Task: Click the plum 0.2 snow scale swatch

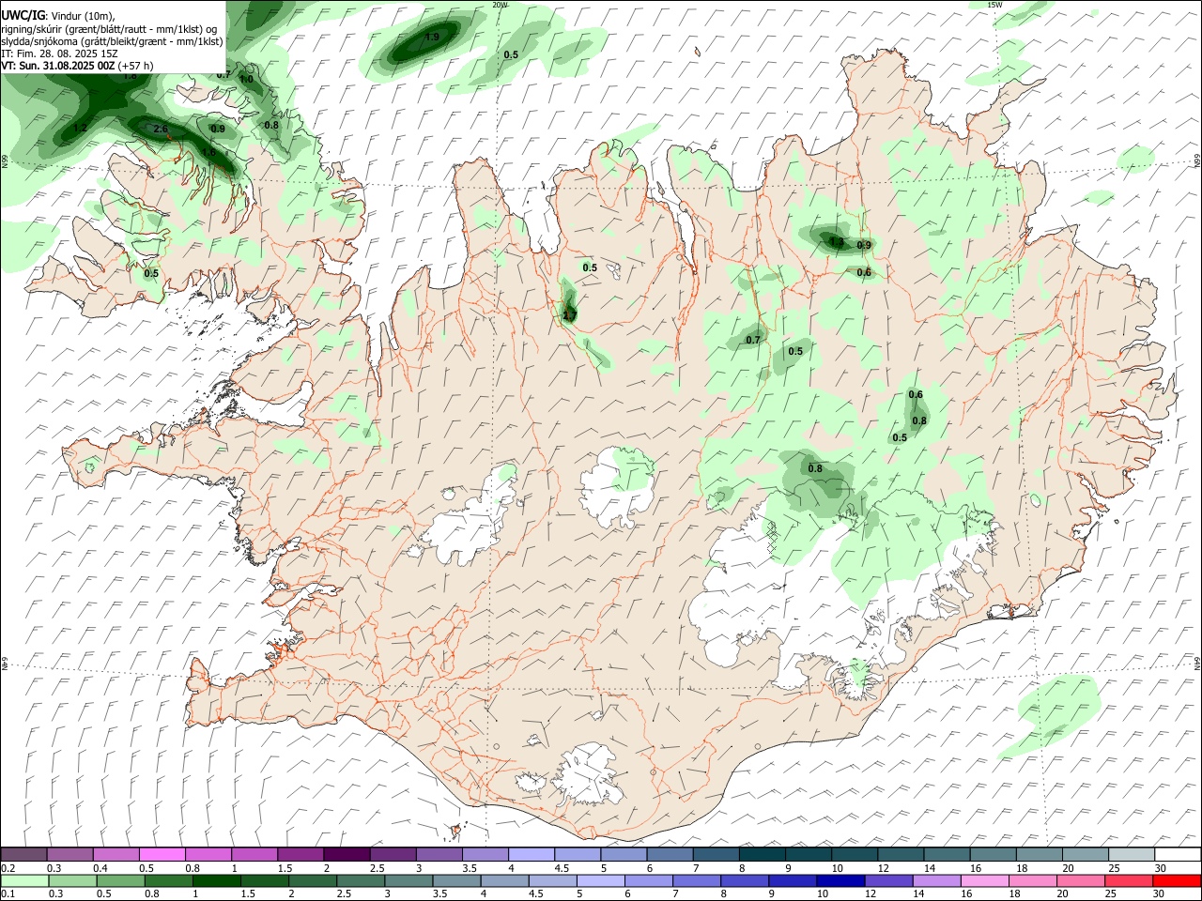Action: 23,854
